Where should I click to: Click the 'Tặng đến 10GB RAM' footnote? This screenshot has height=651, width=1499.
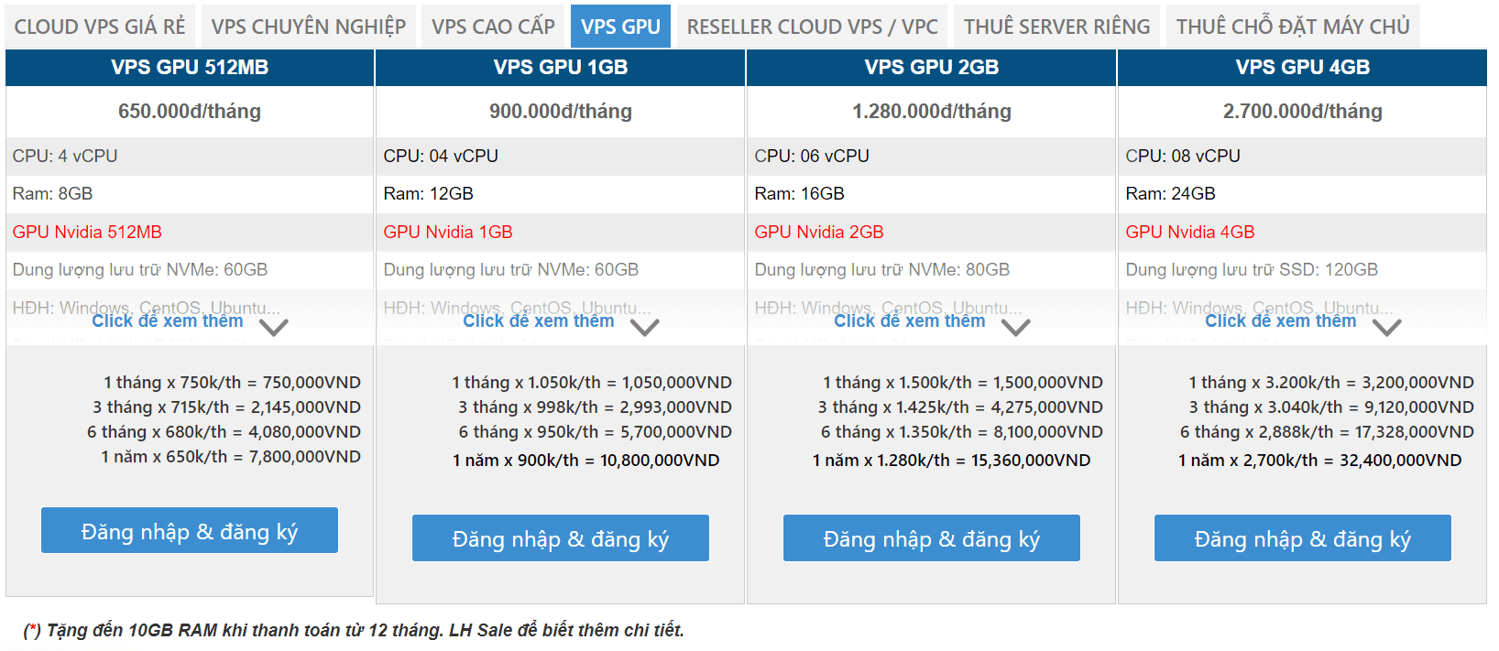point(354,631)
